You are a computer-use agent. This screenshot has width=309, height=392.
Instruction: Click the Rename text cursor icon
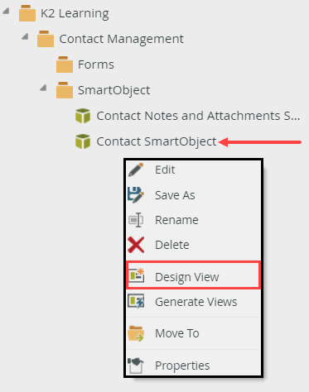click(x=136, y=220)
